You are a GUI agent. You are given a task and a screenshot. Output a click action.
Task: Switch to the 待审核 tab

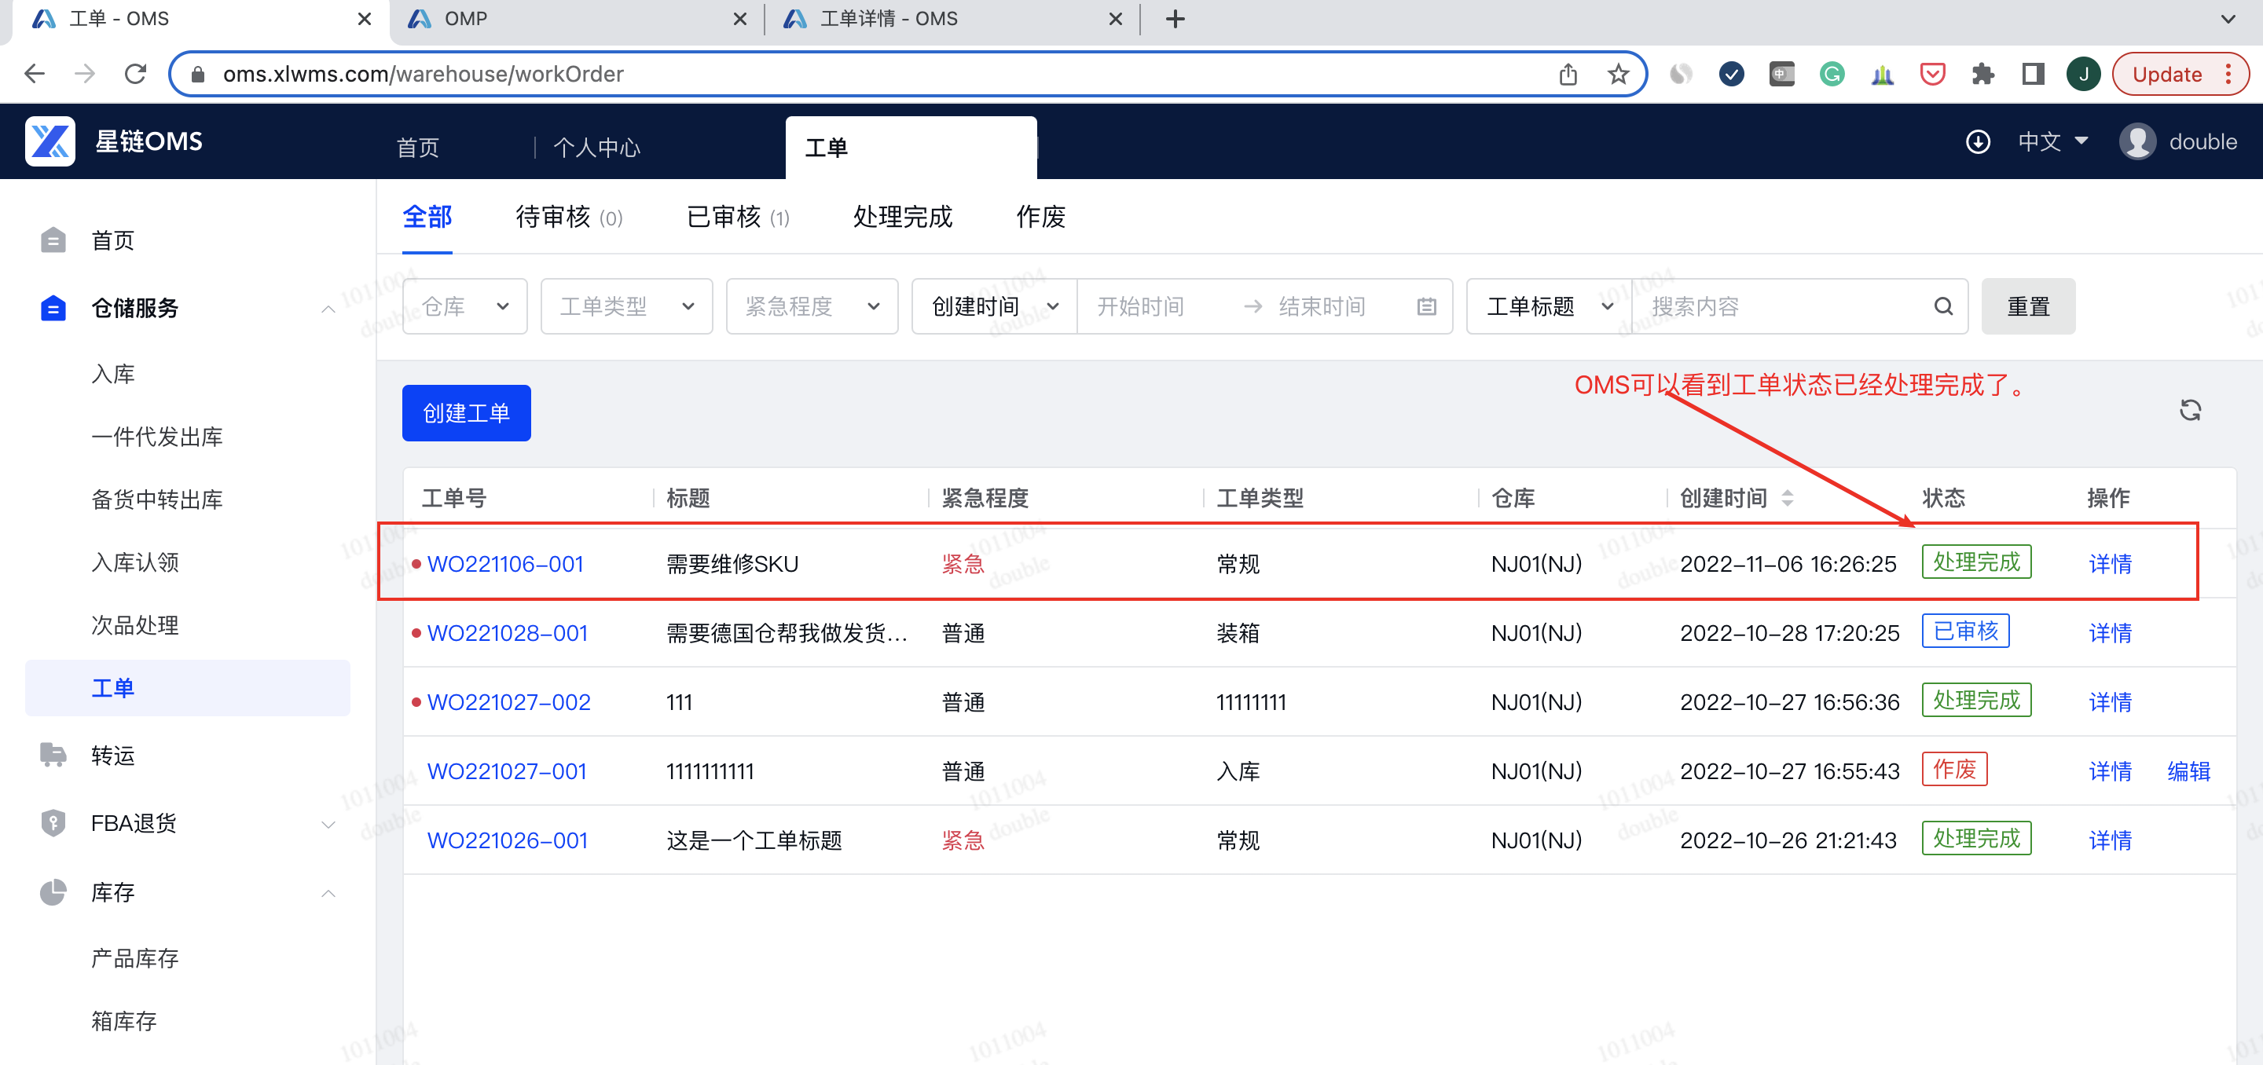pyautogui.click(x=568, y=217)
